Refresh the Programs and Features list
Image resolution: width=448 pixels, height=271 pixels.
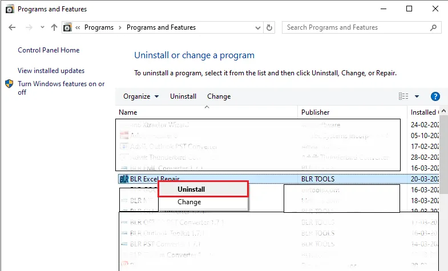[x=269, y=28]
